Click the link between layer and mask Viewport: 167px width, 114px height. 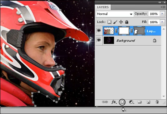[x=116, y=31]
